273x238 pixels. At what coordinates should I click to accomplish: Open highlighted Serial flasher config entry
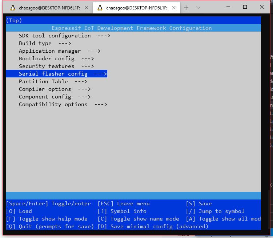(57, 74)
